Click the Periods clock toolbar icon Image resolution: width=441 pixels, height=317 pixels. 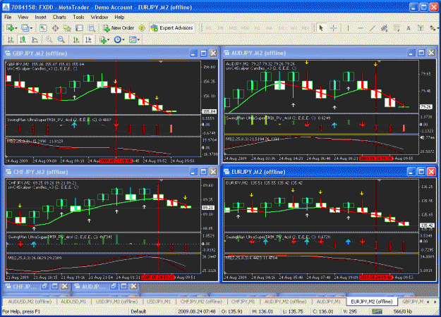[117, 39]
